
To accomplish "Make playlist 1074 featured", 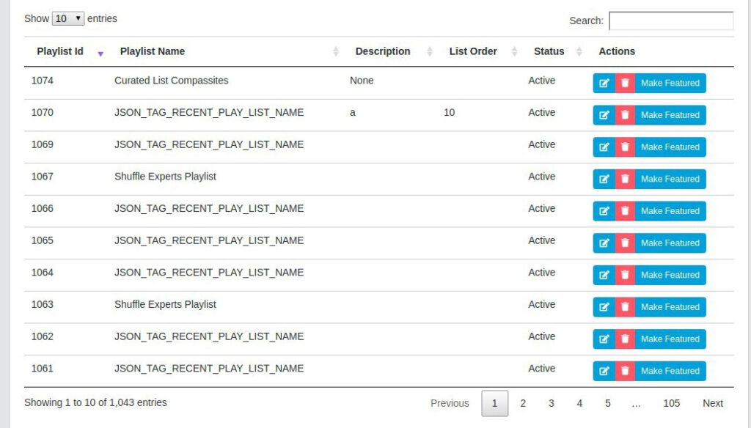I will tap(670, 83).
